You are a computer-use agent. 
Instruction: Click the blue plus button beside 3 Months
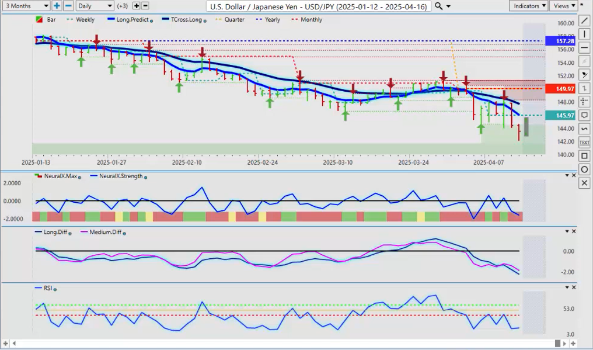pyautogui.click(x=57, y=6)
